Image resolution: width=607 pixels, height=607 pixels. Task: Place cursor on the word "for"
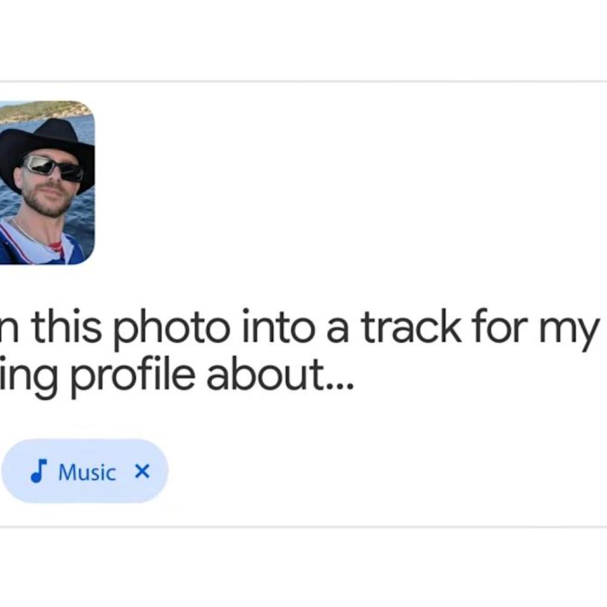pos(498,330)
